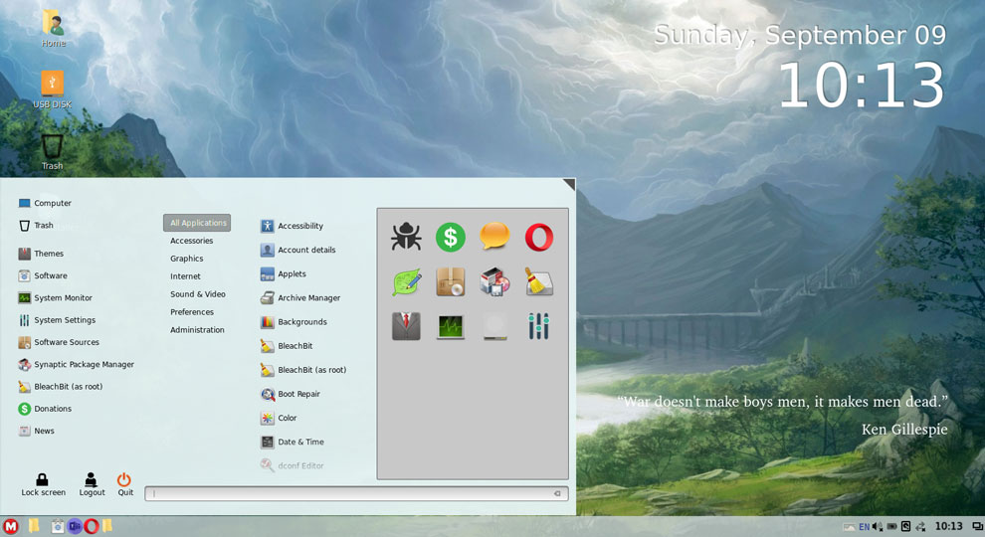Open the System Monitor graph icon in the grid

[451, 326]
